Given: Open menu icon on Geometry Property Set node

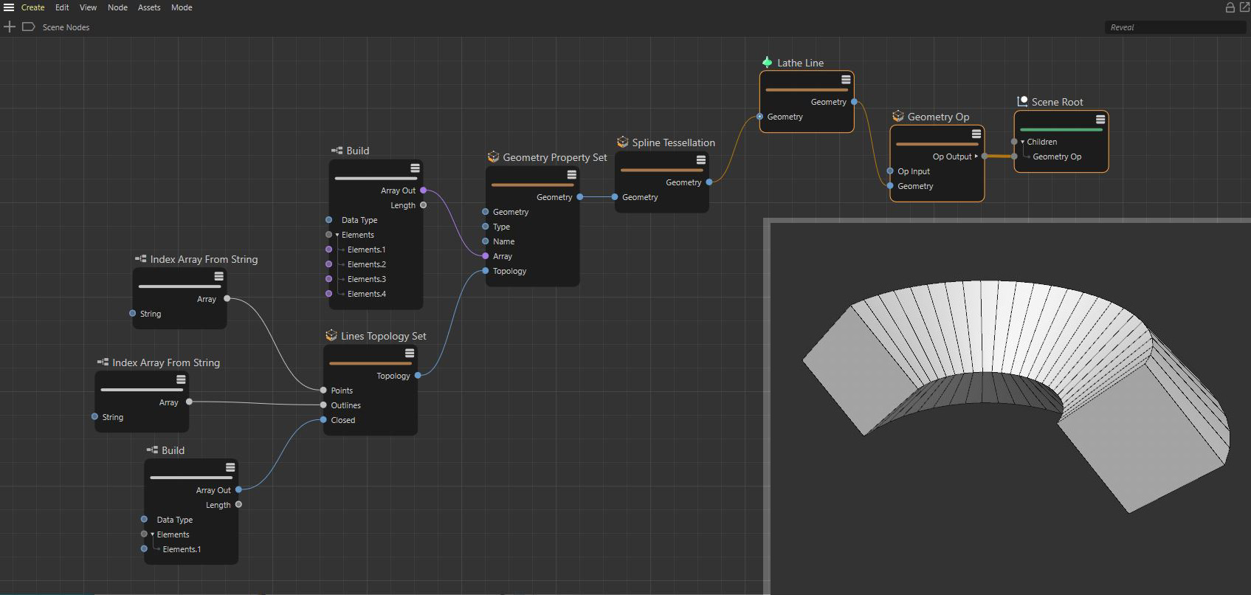Looking at the screenshot, I should 571,175.
